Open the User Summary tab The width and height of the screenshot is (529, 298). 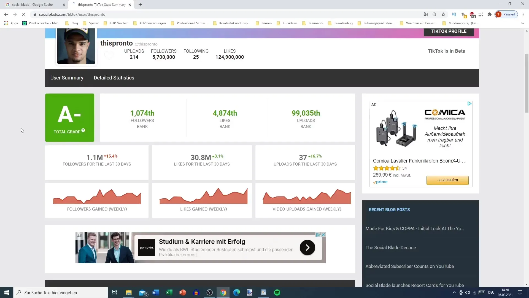point(67,78)
